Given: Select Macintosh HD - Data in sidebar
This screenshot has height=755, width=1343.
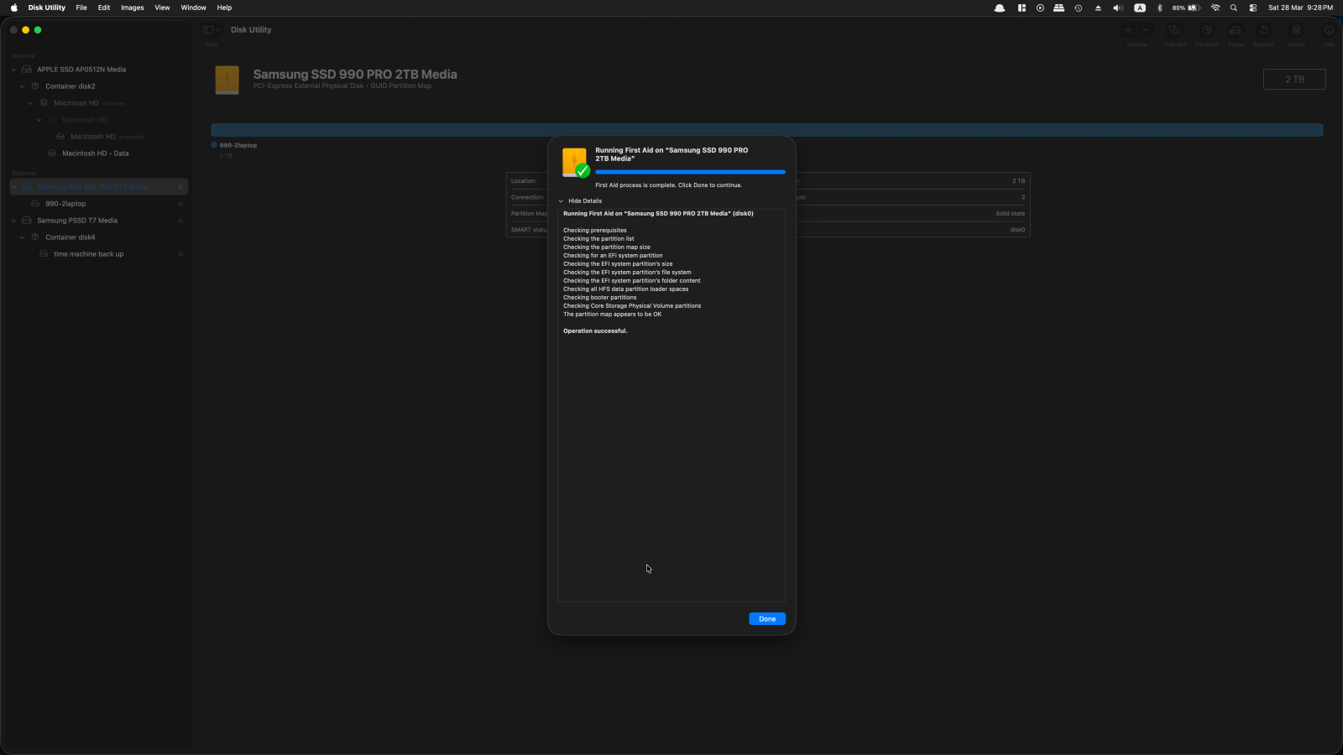Looking at the screenshot, I should tap(95, 154).
